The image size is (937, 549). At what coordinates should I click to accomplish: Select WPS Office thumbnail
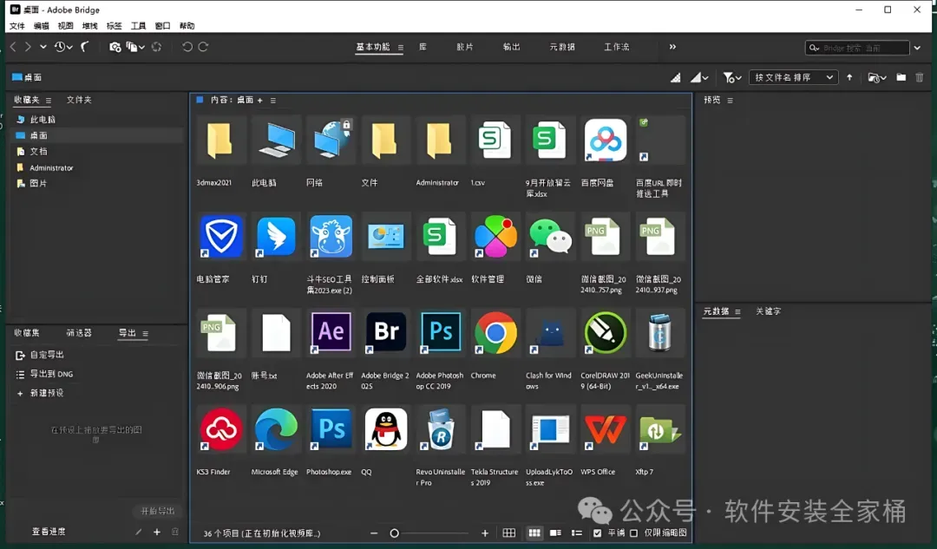606,429
